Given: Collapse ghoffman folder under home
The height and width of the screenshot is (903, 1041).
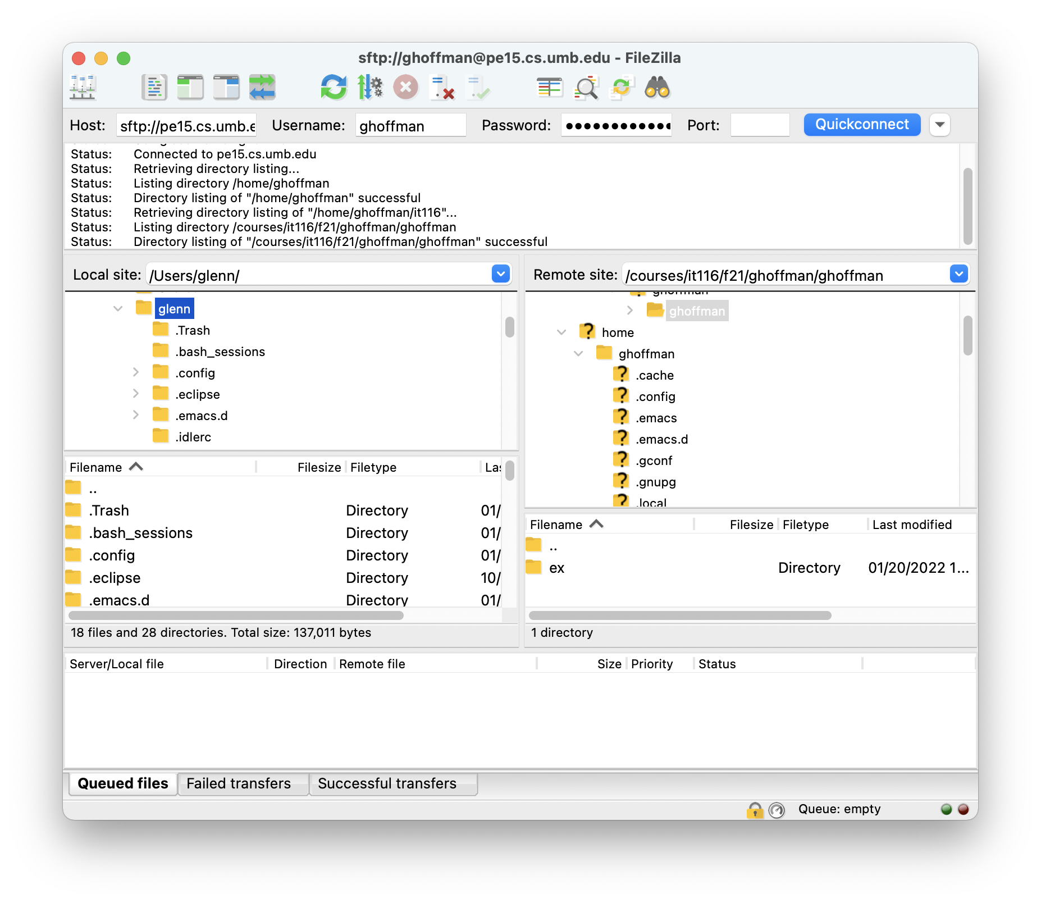Looking at the screenshot, I should point(578,354).
